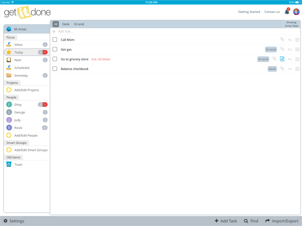Click the Add/Edit Projects plus icon
This screenshot has width=302, height=226.
click(9, 90)
